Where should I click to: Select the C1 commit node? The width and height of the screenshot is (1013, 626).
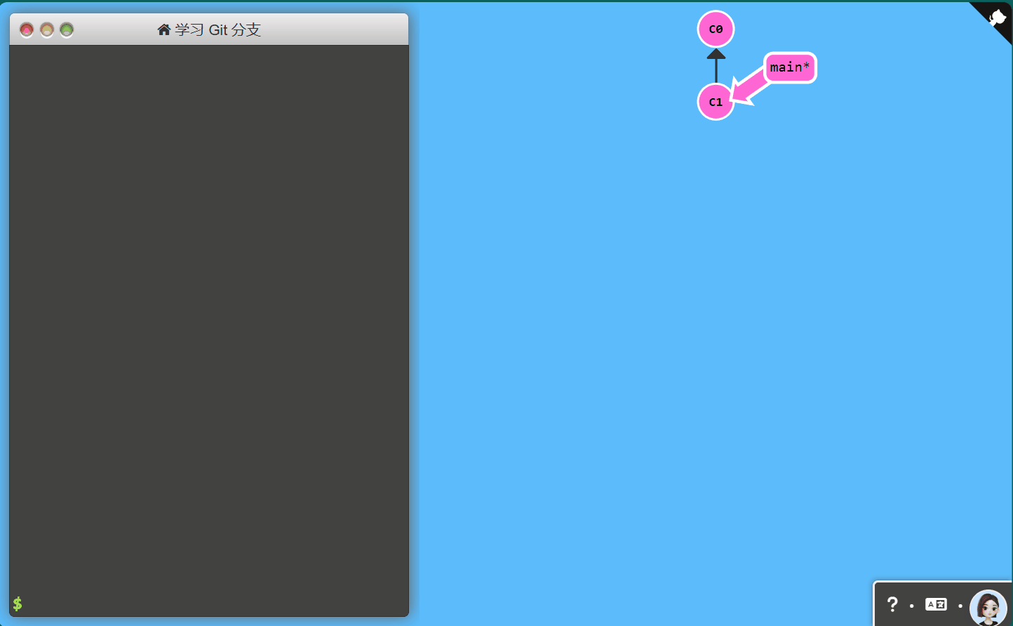pos(715,102)
